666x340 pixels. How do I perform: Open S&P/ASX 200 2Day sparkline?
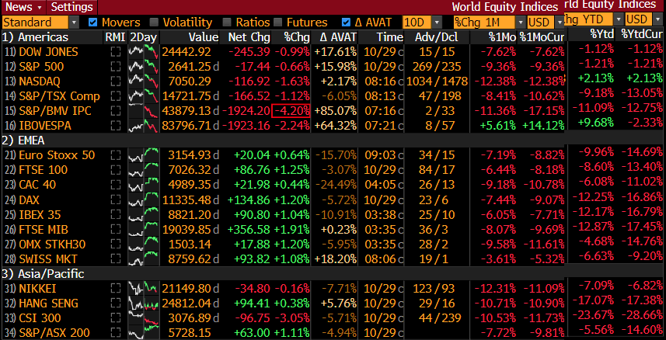(x=144, y=333)
